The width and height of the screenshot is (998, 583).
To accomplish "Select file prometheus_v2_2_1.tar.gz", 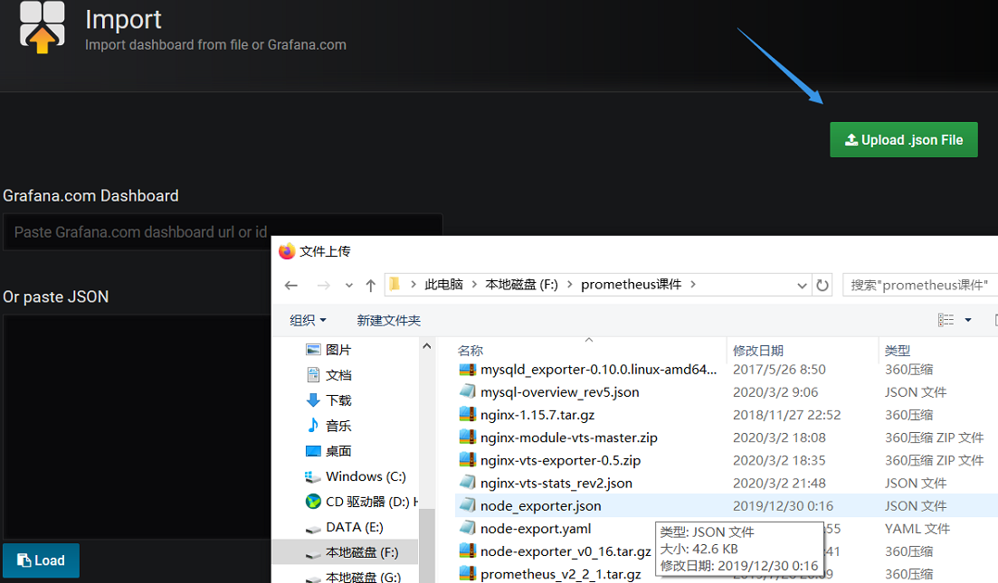I will 560,574.
